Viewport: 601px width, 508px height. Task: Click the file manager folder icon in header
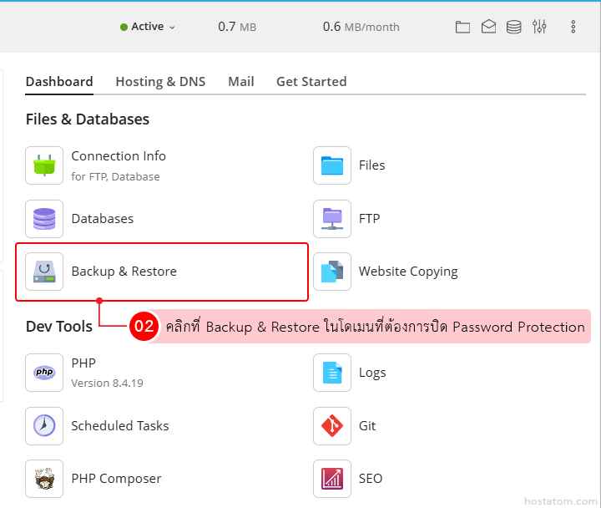462,27
